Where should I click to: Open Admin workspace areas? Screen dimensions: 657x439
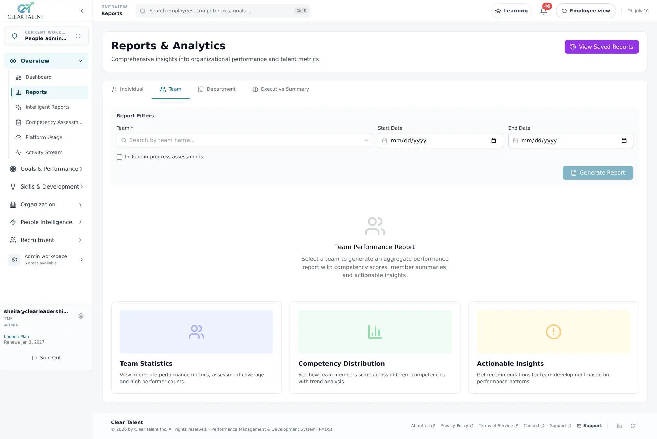pos(46,260)
